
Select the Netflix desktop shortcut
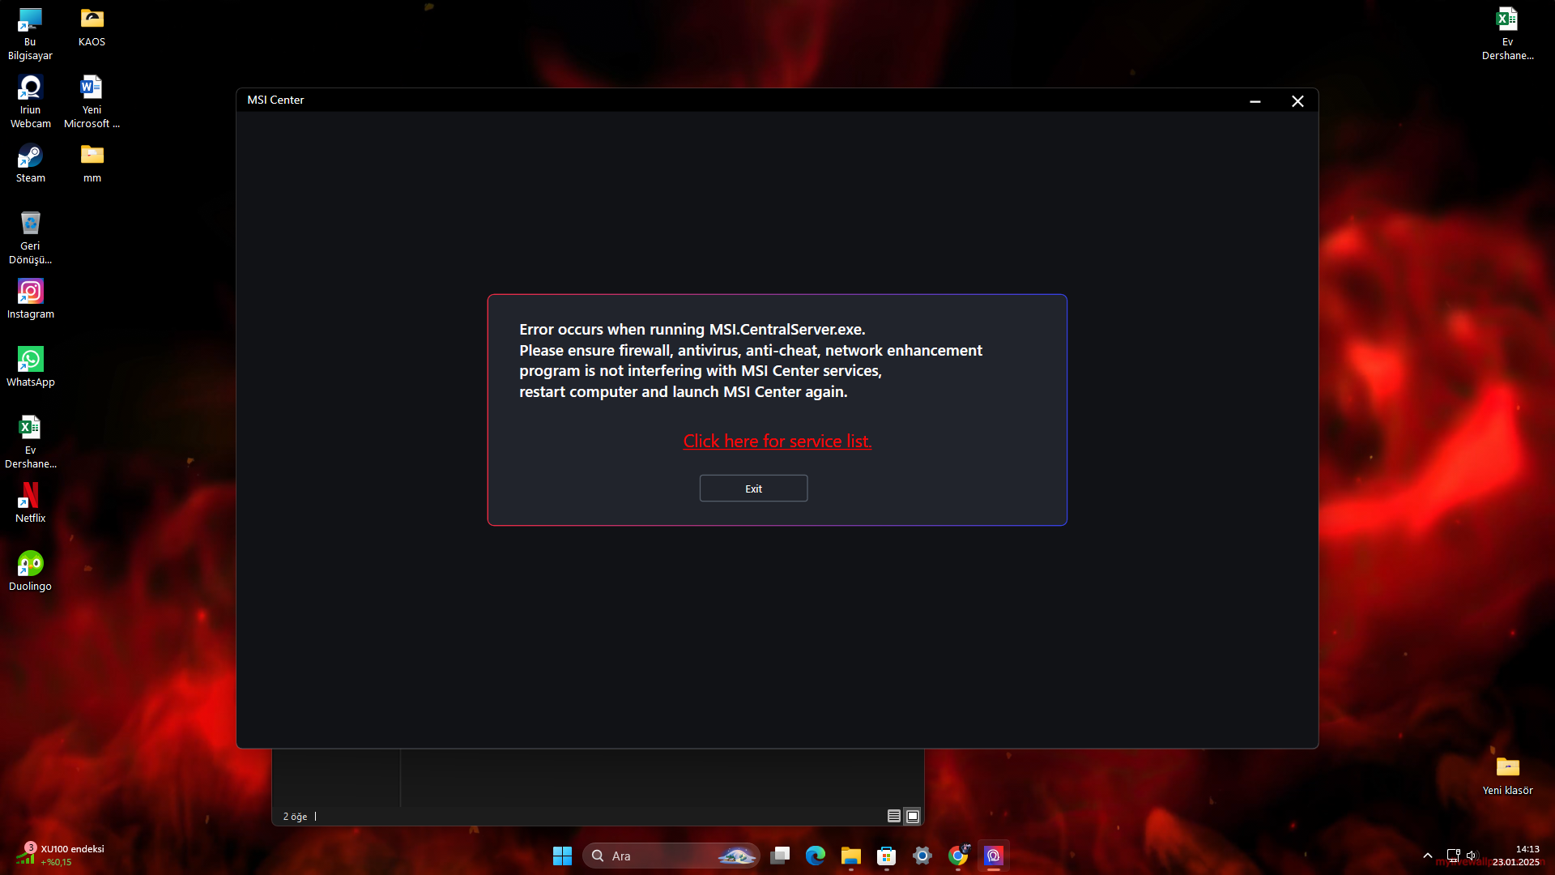tap(30, 504)
